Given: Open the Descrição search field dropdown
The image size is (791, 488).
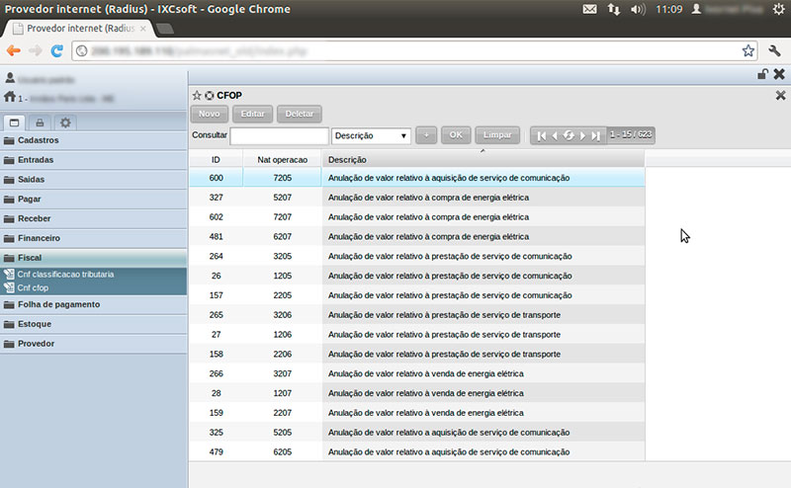Looking at the screenshot, I should point(371,135).
